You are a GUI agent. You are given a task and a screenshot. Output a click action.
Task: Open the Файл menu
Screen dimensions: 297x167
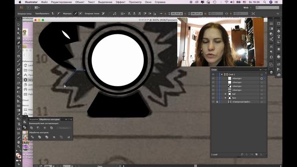point(45,2)
